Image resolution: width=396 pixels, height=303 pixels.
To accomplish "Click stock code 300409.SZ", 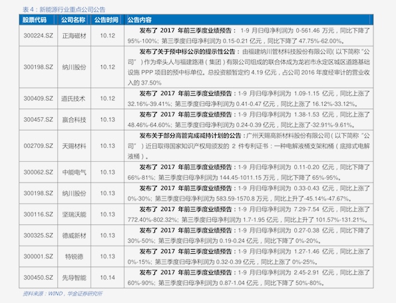I will coord(39,99).
